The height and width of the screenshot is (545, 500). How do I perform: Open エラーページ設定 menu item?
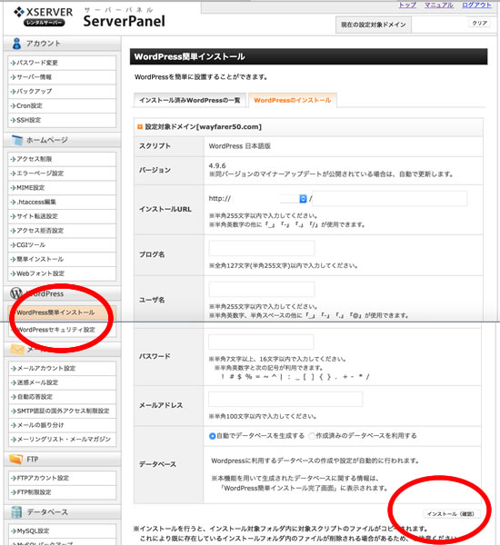(x=62, y=173)
